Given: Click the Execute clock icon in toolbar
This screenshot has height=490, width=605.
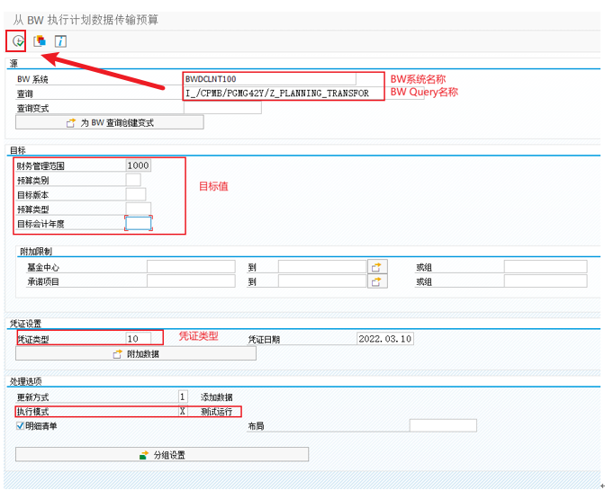Looking at the screenshot, I should (x=18, y=40).
